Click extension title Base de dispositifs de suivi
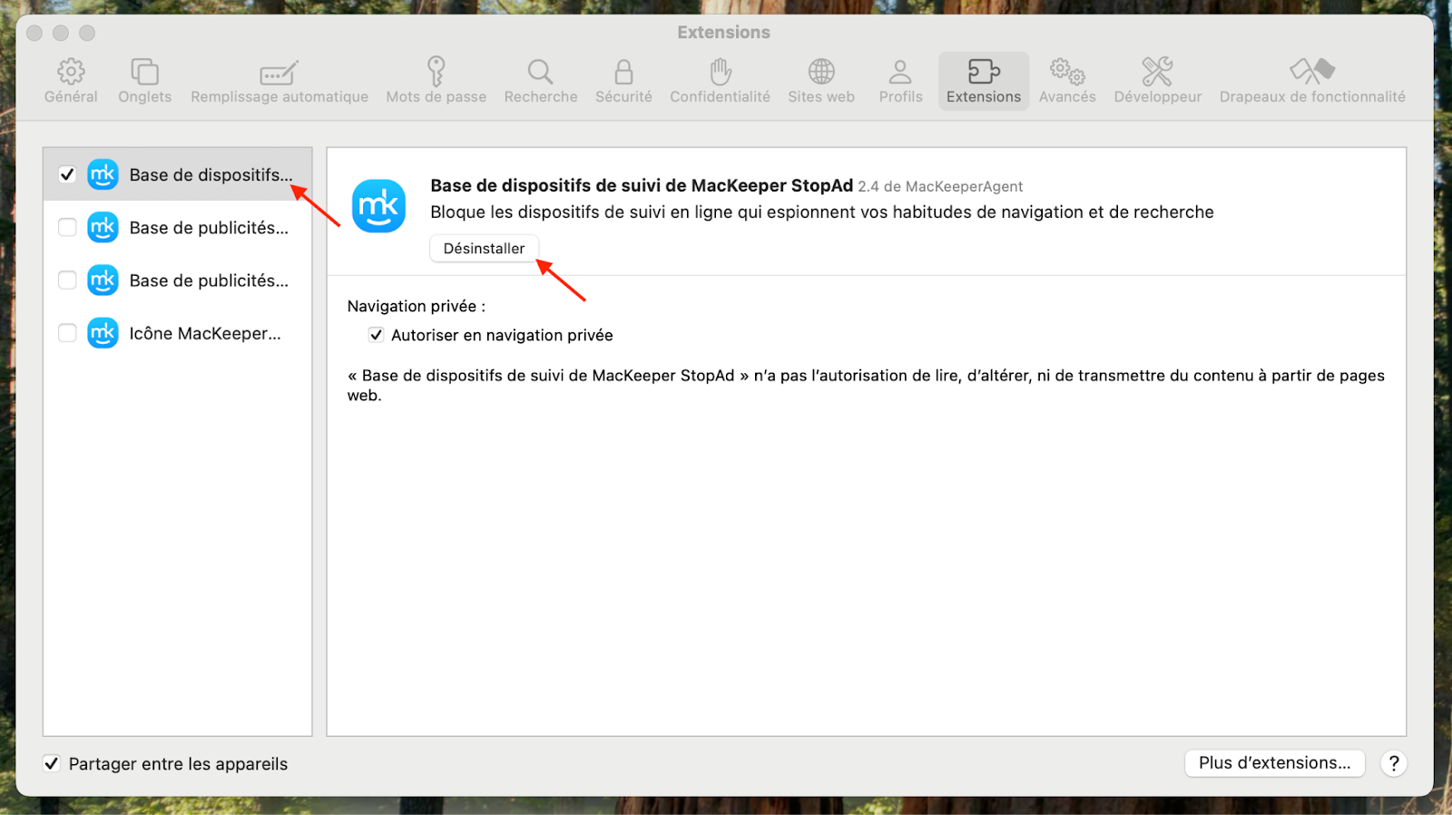Image resolution: width=1452 pixels, height=815 pixels. click(642, 185)
